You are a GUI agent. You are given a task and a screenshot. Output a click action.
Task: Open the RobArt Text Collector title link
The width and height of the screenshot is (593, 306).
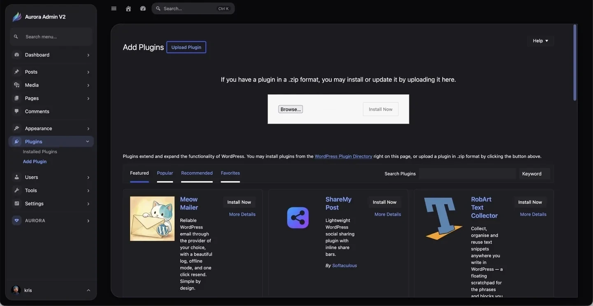point(484,208)
